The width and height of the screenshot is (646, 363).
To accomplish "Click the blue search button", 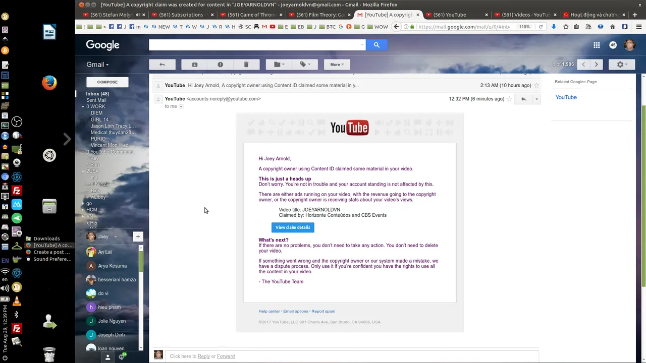I will [x=376, y=45].
